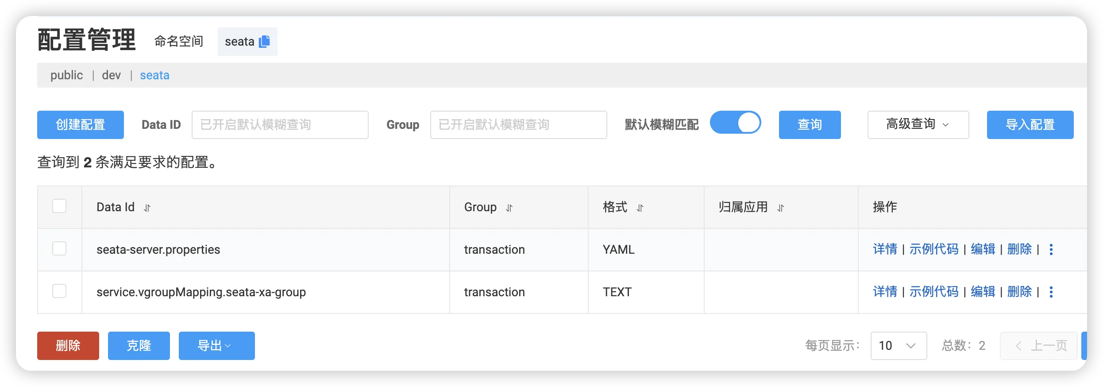Open more actions for seata-server.properties row
1103x387 pixels.
point(1051,249)
